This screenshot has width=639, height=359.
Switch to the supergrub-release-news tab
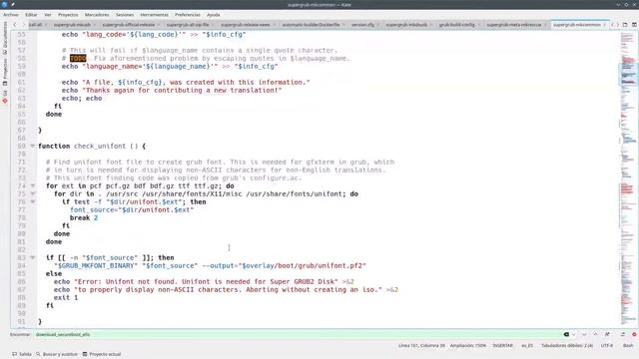[246, 25]
